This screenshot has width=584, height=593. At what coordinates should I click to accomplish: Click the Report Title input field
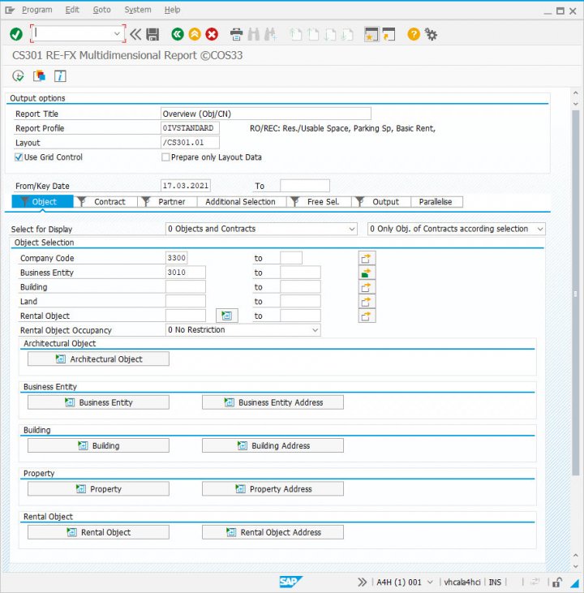[x=266, y=114]
